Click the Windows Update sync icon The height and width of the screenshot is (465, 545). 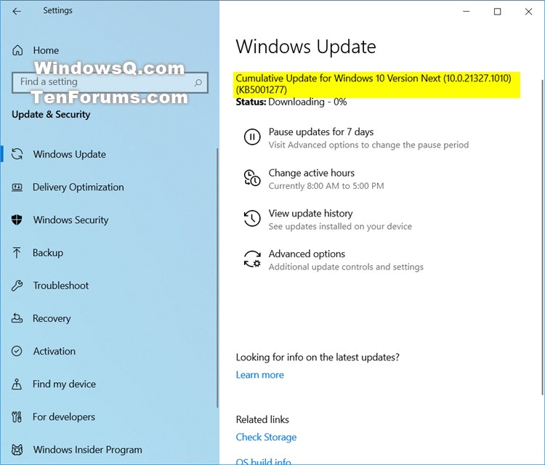tap(17, 154)
